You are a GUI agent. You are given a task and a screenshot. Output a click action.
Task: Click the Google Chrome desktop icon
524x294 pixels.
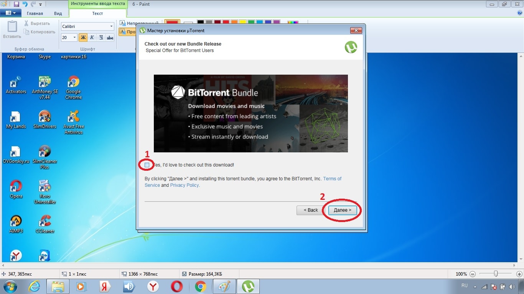73,88
